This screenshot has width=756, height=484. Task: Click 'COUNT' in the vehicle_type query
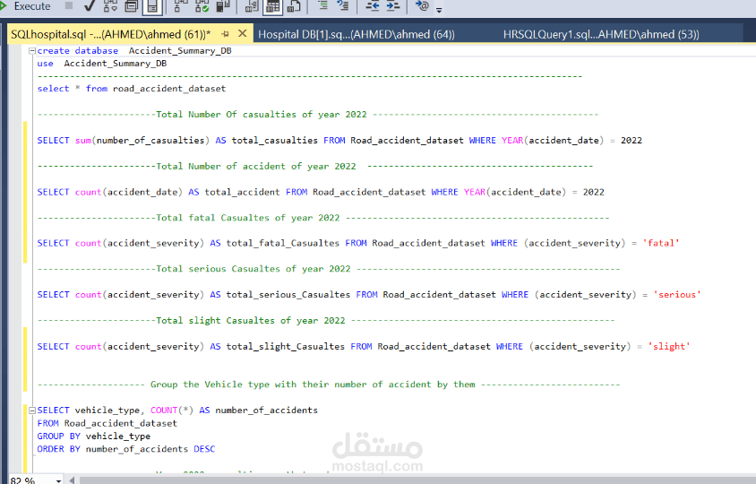(164, 411)
